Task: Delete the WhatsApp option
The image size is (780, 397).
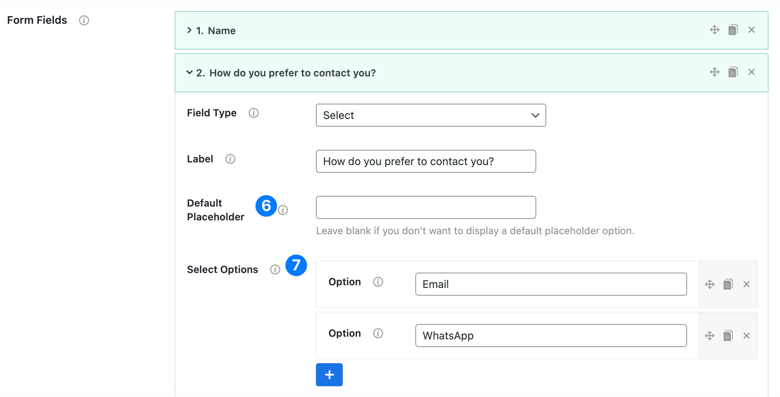Action: 746,336
